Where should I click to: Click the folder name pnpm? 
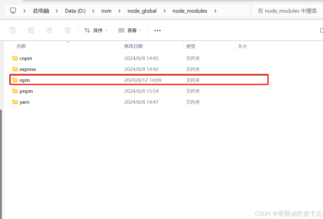pos(26,91)
